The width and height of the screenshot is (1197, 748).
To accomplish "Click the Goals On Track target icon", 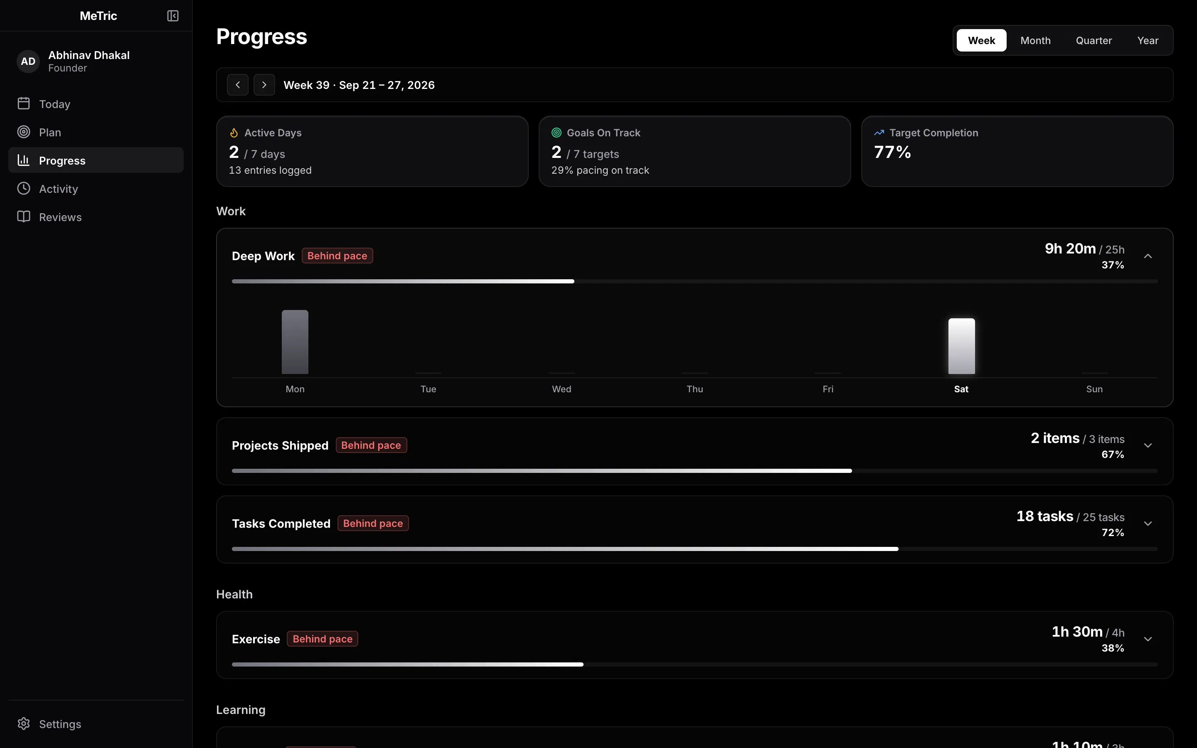I will [557, 133].
